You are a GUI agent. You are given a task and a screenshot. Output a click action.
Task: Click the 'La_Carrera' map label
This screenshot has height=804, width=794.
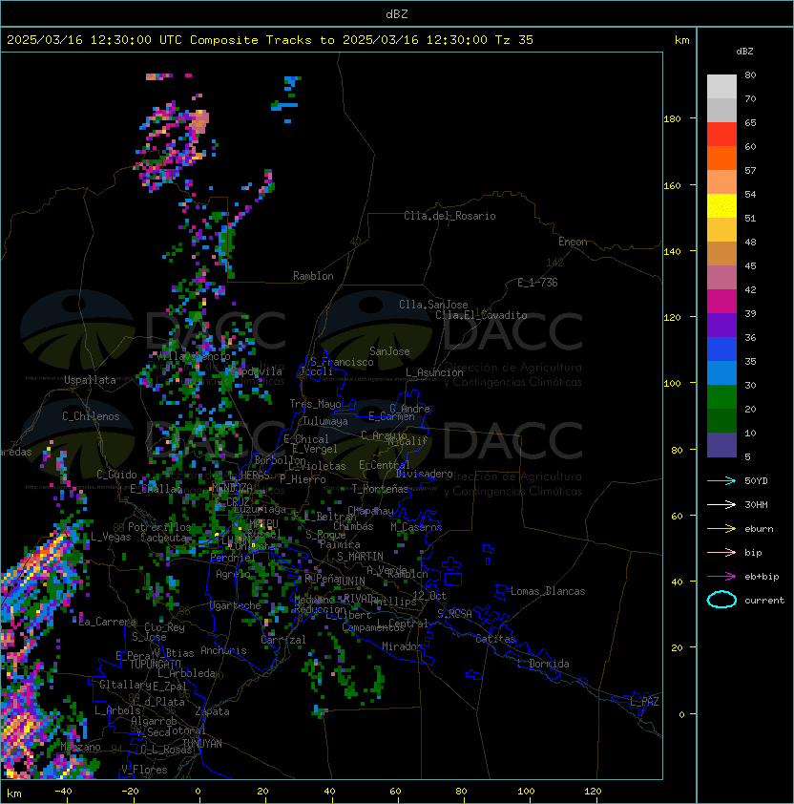[108, 622]
